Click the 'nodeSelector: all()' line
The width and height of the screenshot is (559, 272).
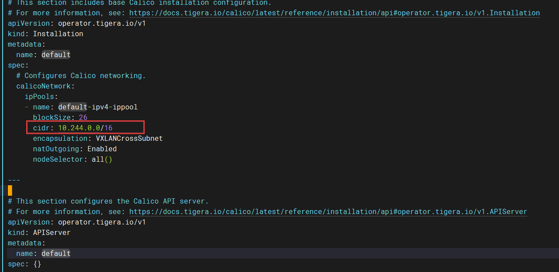pos(72,159)
